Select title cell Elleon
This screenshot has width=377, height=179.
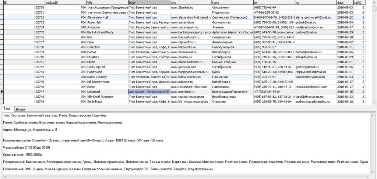click(107, 62)
